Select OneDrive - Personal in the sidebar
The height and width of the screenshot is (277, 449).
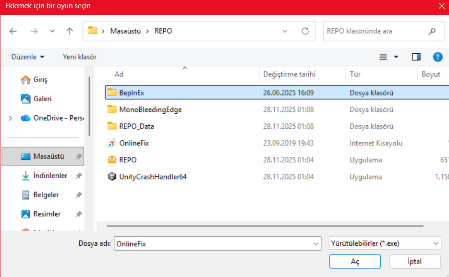point(52,118)
